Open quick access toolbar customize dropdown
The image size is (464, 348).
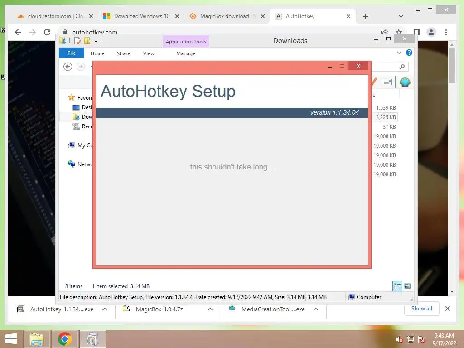tap(96, 41)
